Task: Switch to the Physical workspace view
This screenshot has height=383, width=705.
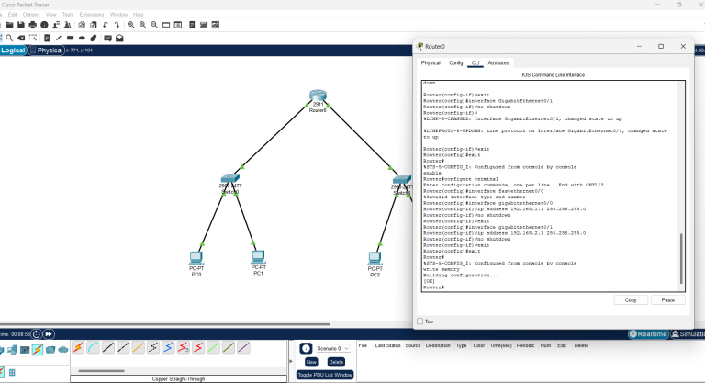Action: (46, 50)
